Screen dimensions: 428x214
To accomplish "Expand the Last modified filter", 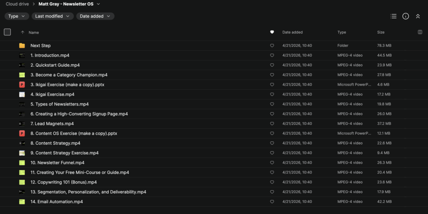I will pos(52,16).
